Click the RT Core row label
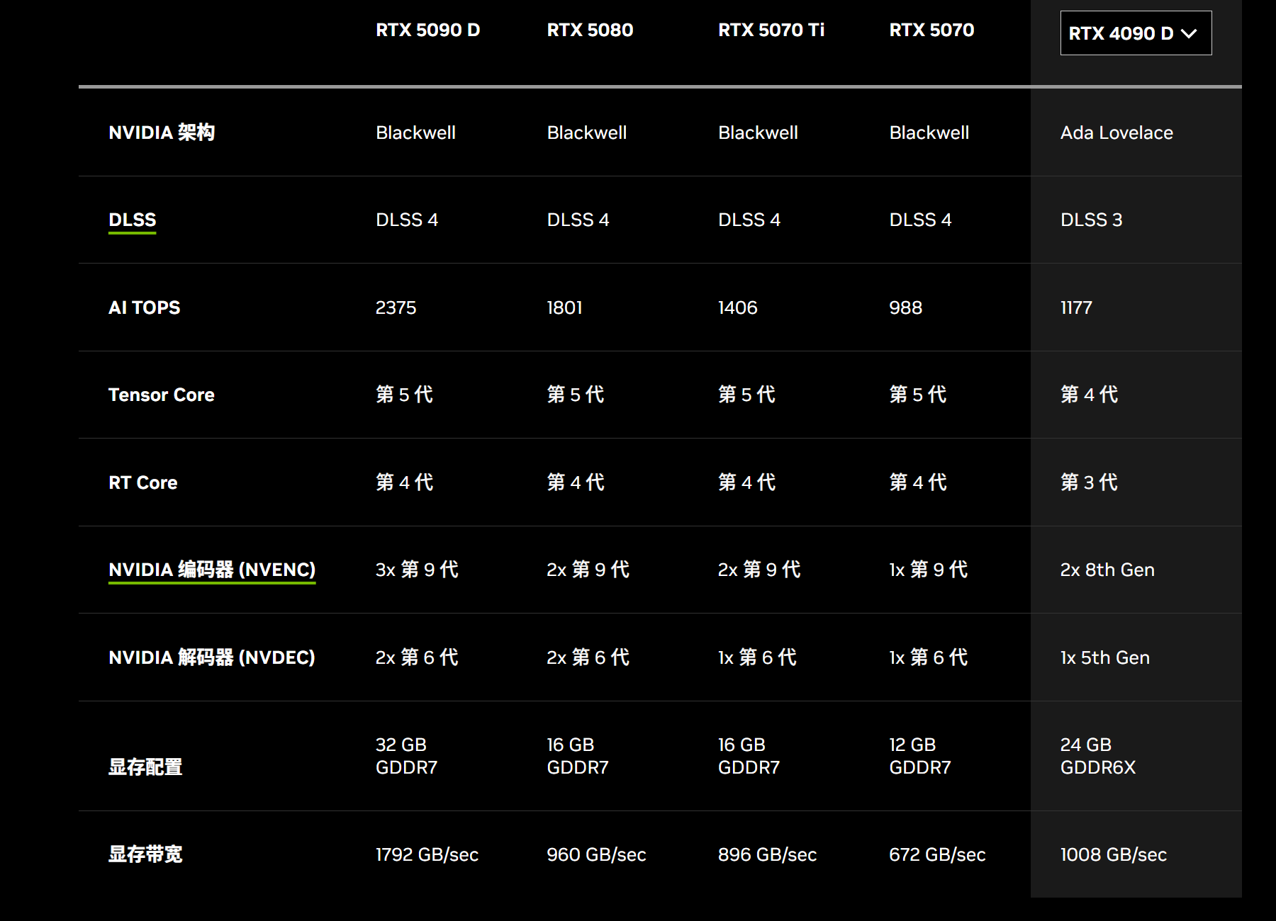 click(143, 482)
